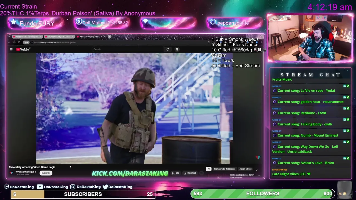Click the FunderFURY star alert badge
This screenshot has height=200, width=356.
14,22
